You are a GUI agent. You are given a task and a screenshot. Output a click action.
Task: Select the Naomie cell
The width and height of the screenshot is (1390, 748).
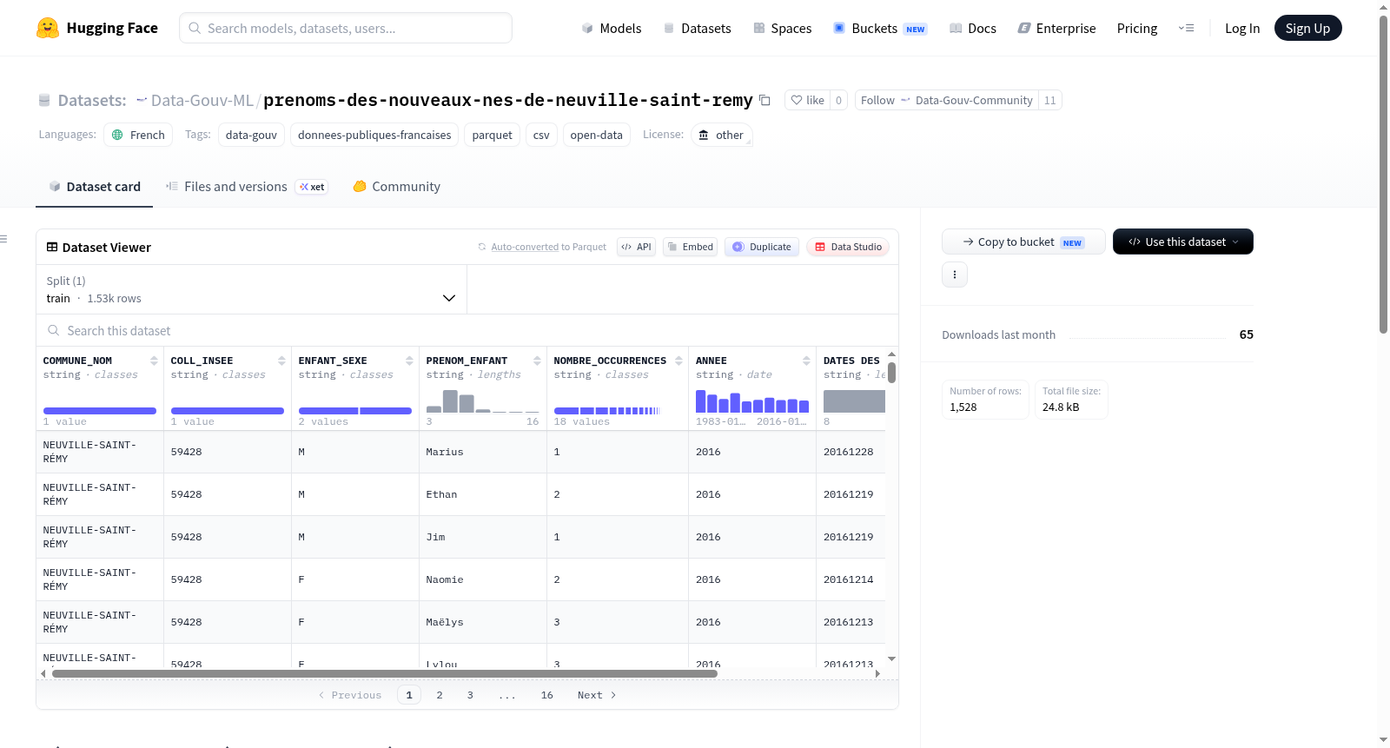pos(483,579)
